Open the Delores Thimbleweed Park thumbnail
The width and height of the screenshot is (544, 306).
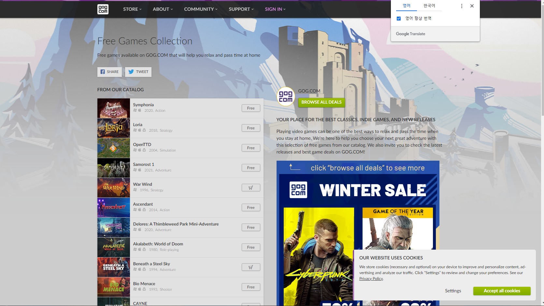pyautogui.click(x=114, y=227)
